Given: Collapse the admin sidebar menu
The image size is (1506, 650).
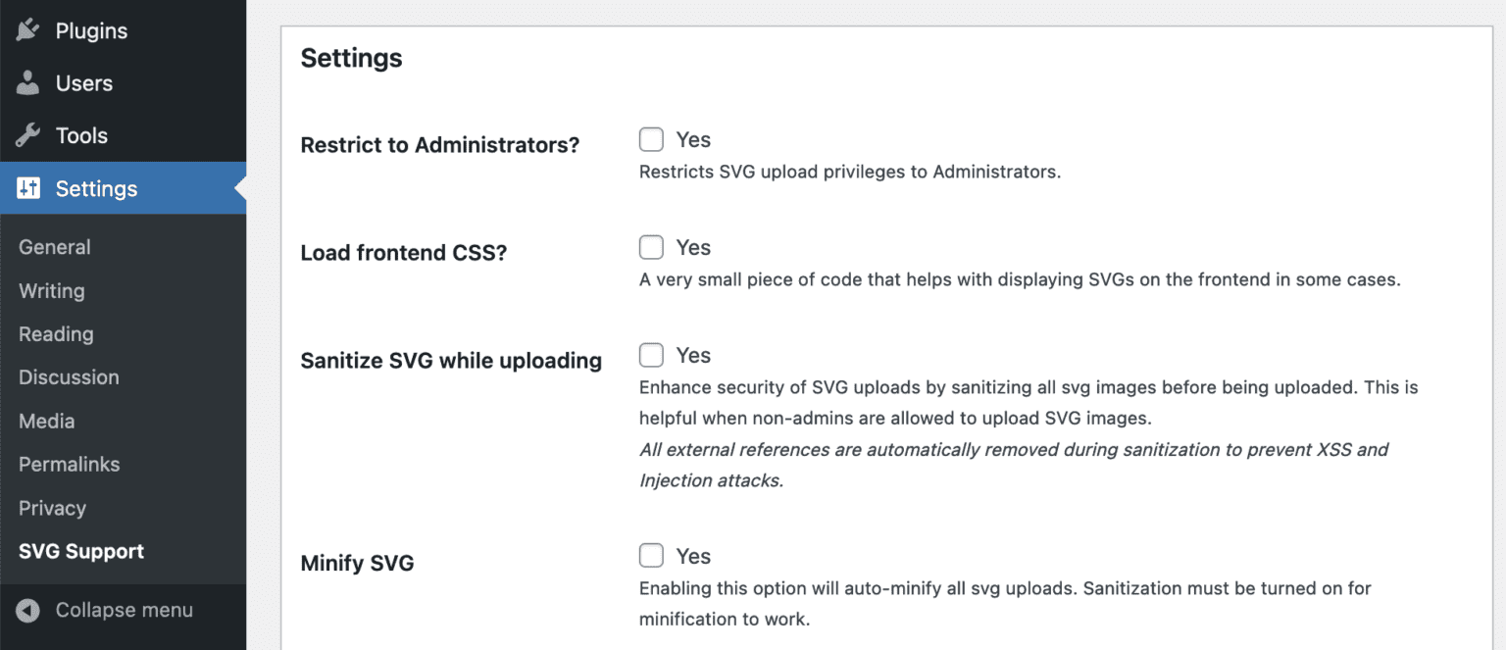Looking at the screenshot, I should coord(125,610).
